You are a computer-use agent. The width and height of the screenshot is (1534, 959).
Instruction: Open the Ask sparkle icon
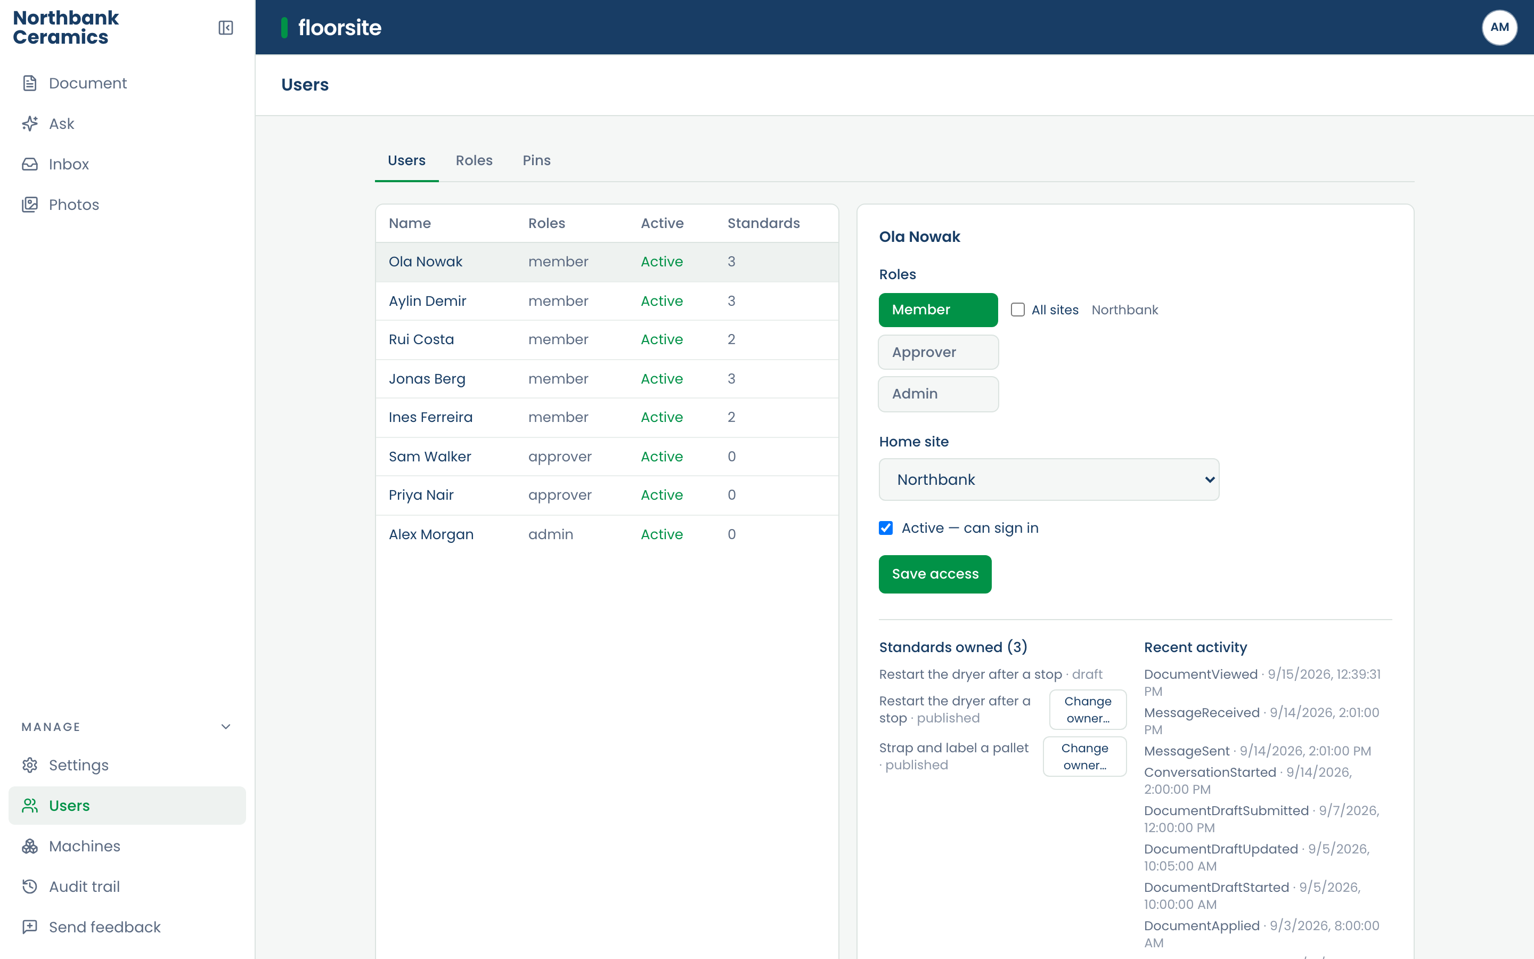pos(30,124)
